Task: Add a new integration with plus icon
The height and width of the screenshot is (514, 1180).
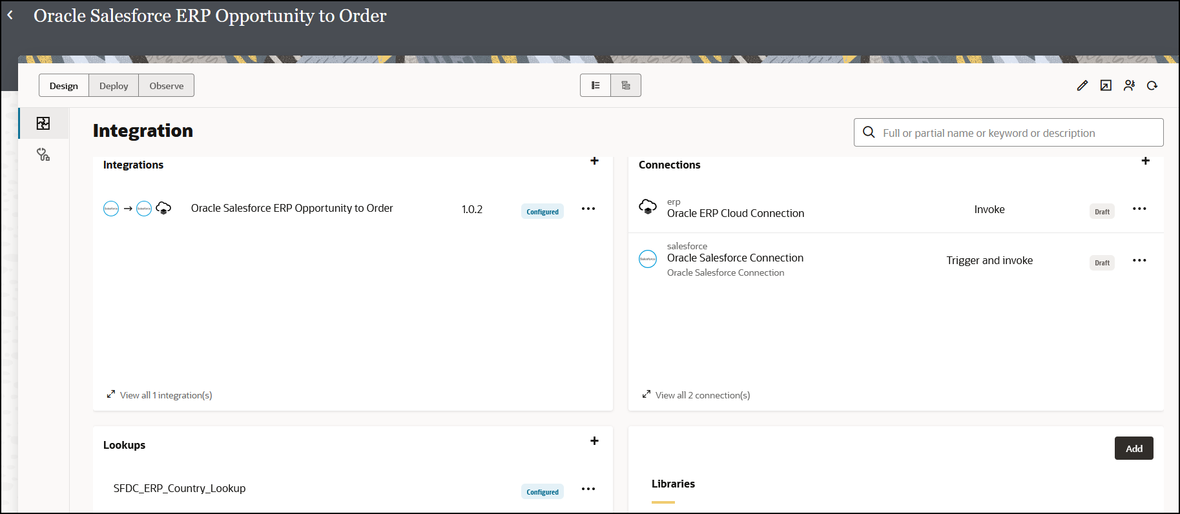Action: 595,161
